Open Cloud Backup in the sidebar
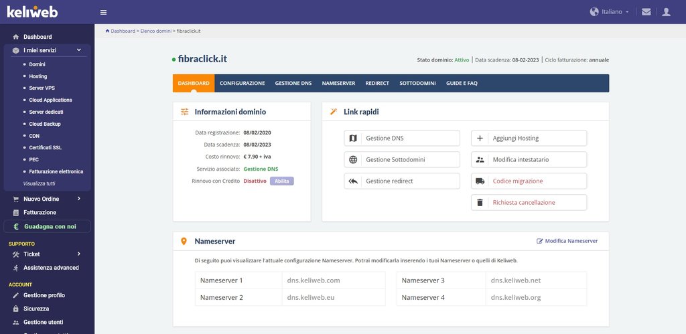Screen dimensions: 686x334 pyautogui.click(x=45, y=124)
